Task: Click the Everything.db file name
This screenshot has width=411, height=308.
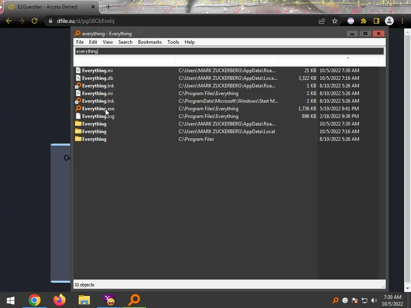Action: point(98,78)
